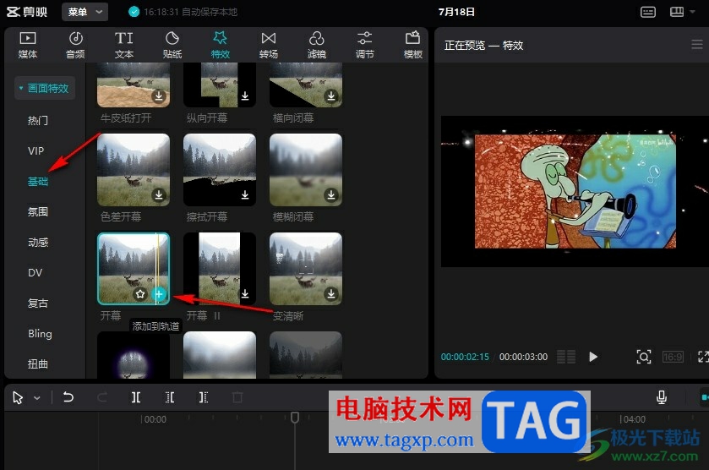Image resolution: width=709 pixels, height=470 pixels.
Task: Start voice recording with microphone
Action: coord(662,397)
